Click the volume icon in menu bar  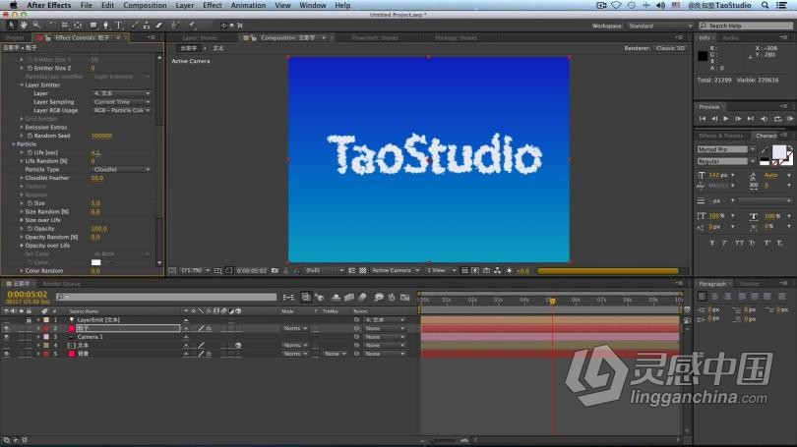pyautogui.click(x=660, y=5)
